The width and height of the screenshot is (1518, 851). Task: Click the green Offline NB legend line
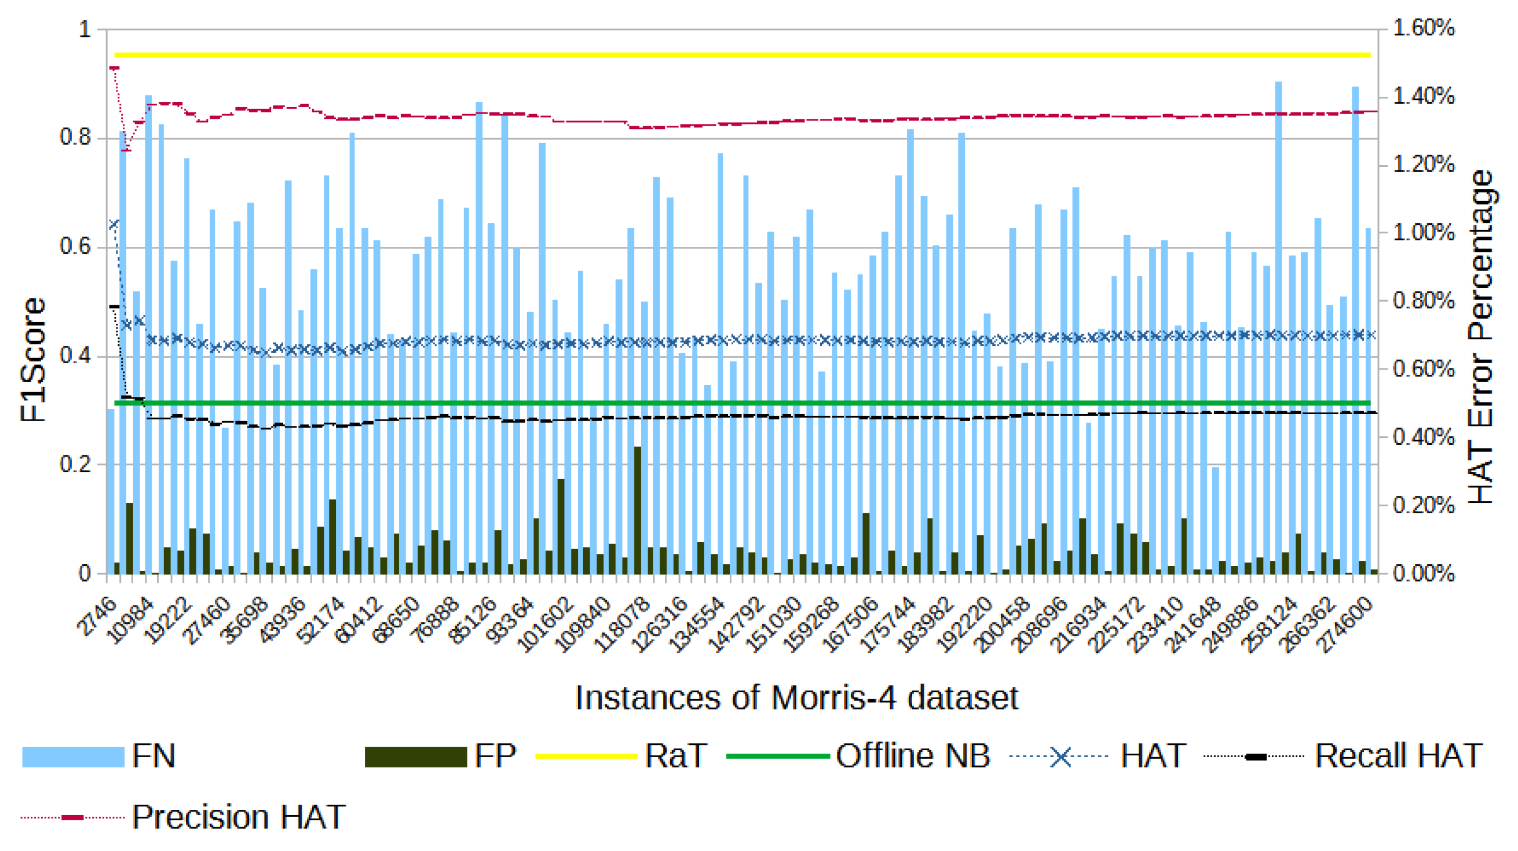point(778,756)
